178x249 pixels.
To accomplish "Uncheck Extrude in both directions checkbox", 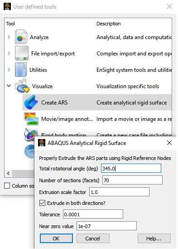I will click(42, 203).
